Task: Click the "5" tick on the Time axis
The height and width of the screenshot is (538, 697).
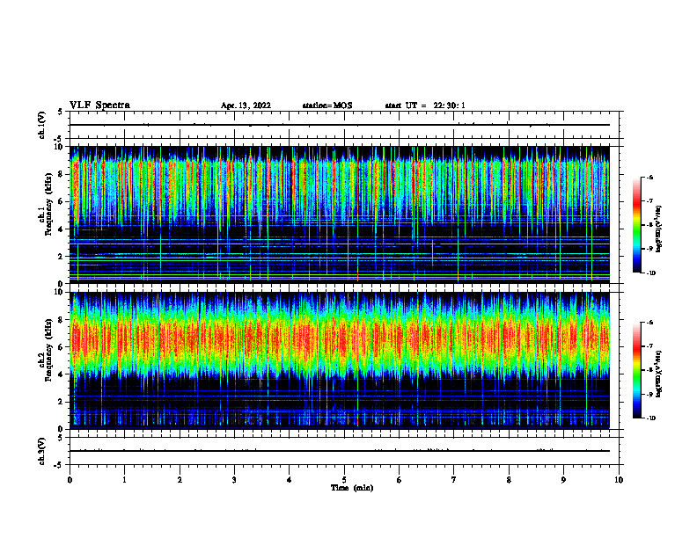Action: click(344, 480)
